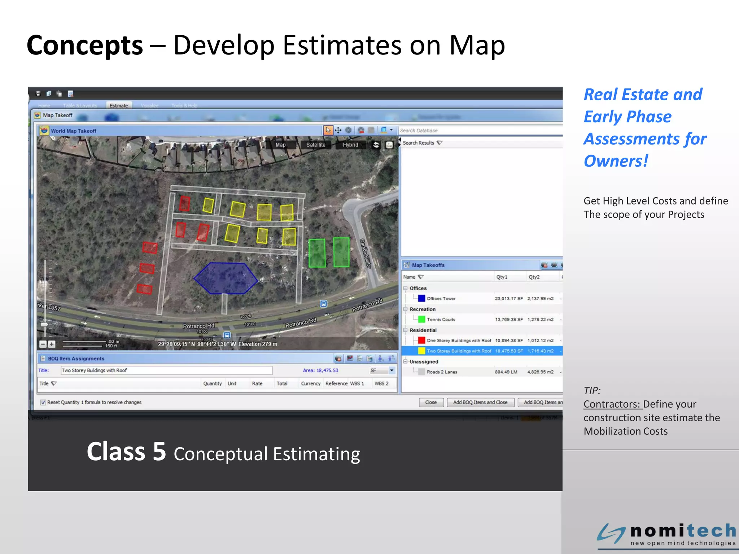Click the bus stop marker on Potranco Rd 10100
The image size is (739, 554).
point(227,335)
